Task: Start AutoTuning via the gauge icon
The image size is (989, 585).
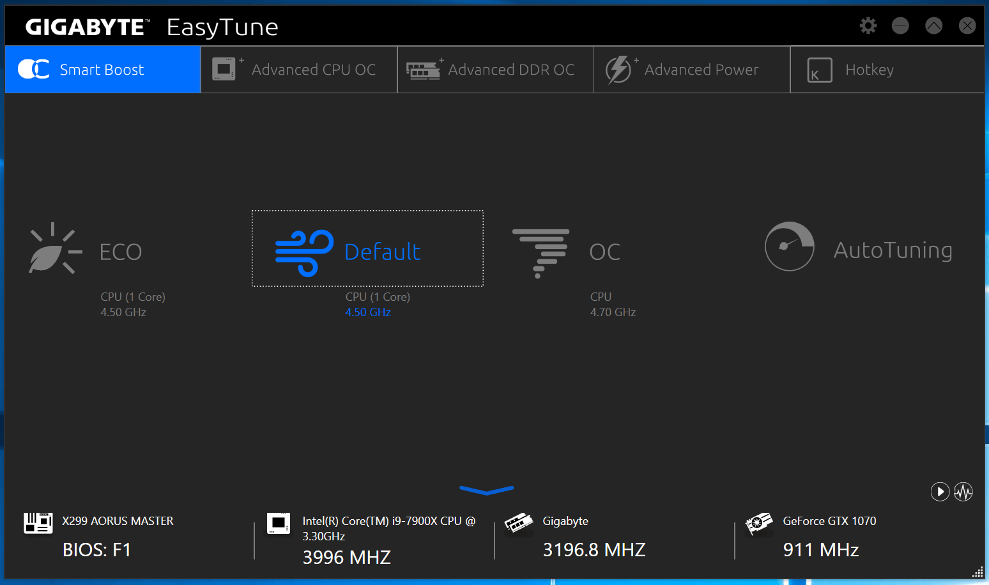Action: coord(789,247)
